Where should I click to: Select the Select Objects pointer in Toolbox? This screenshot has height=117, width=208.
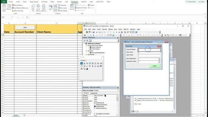[x=82, y=63]
